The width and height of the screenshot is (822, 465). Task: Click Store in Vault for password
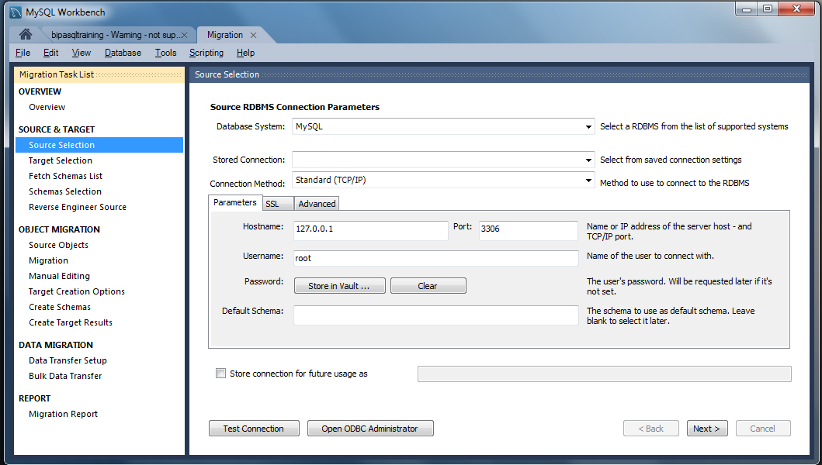click(338, 286)
